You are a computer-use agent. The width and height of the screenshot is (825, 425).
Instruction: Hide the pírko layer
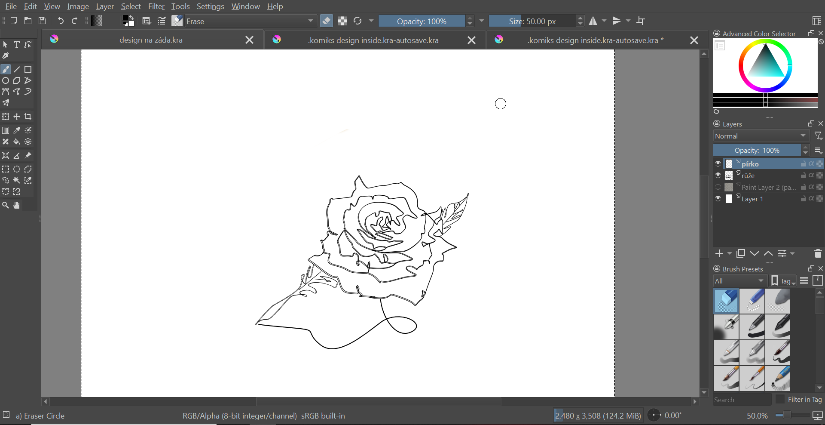(x=718, y=164)
